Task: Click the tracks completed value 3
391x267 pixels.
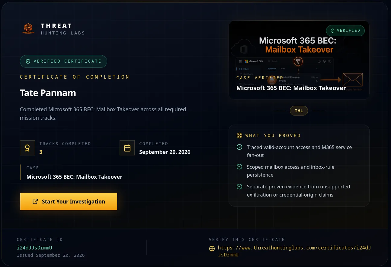Action: point(41,152)
